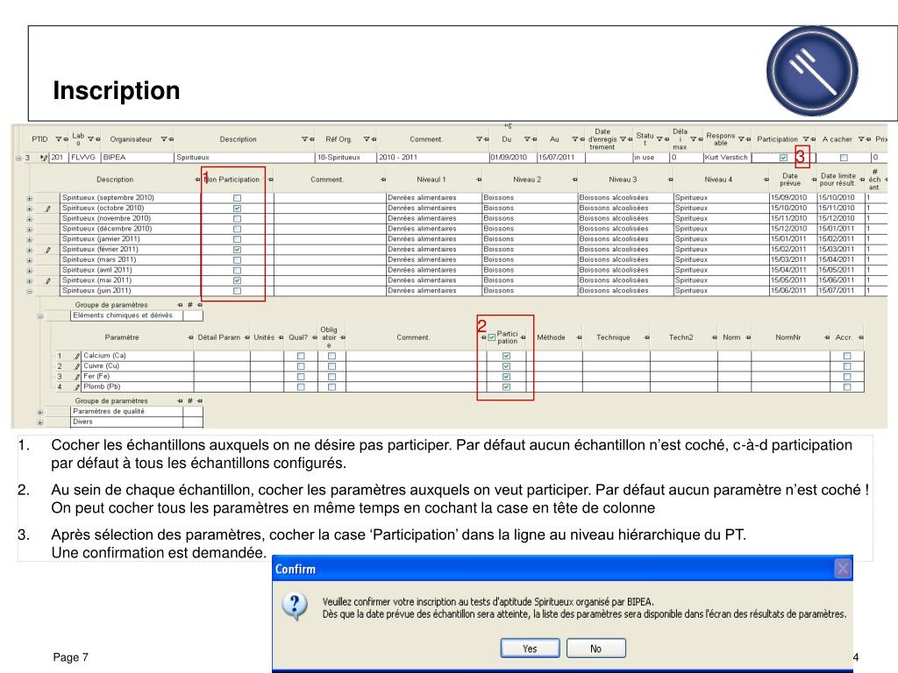
Task: Click the pencil icon on Spiritueux (octobre 2010)
Action: click(x=48, y=209)
